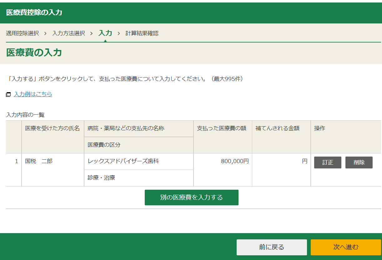The height and width of the screenshot is (260, 382).
Task: Click the 補てんされる金額 column header
Action: click(x=277, y=128)
